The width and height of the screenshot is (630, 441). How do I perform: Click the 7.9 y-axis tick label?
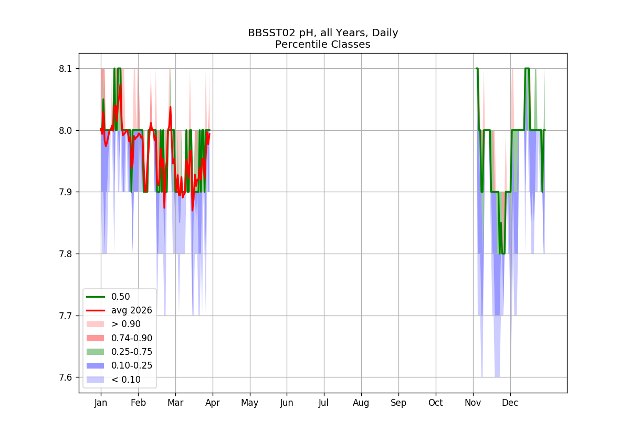click(x=67, y=192)
